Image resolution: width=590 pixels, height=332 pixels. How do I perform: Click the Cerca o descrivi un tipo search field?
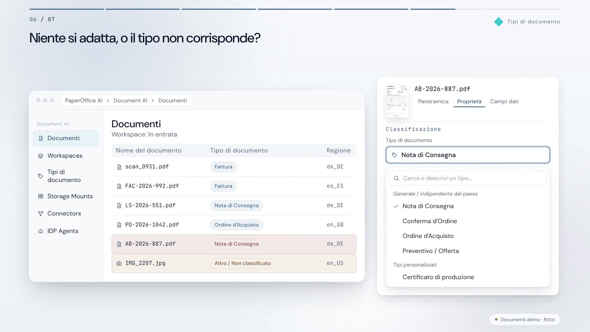coord(468,178)
